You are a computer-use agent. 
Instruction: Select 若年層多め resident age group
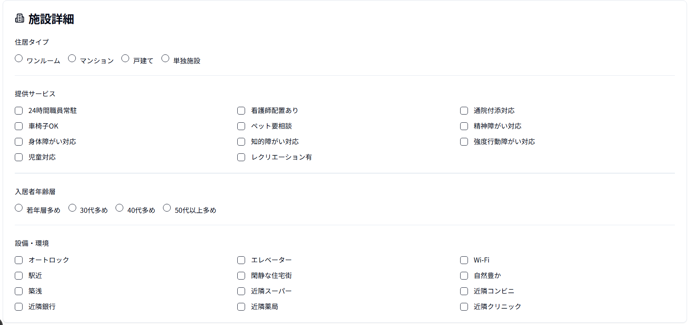point(19,207)
